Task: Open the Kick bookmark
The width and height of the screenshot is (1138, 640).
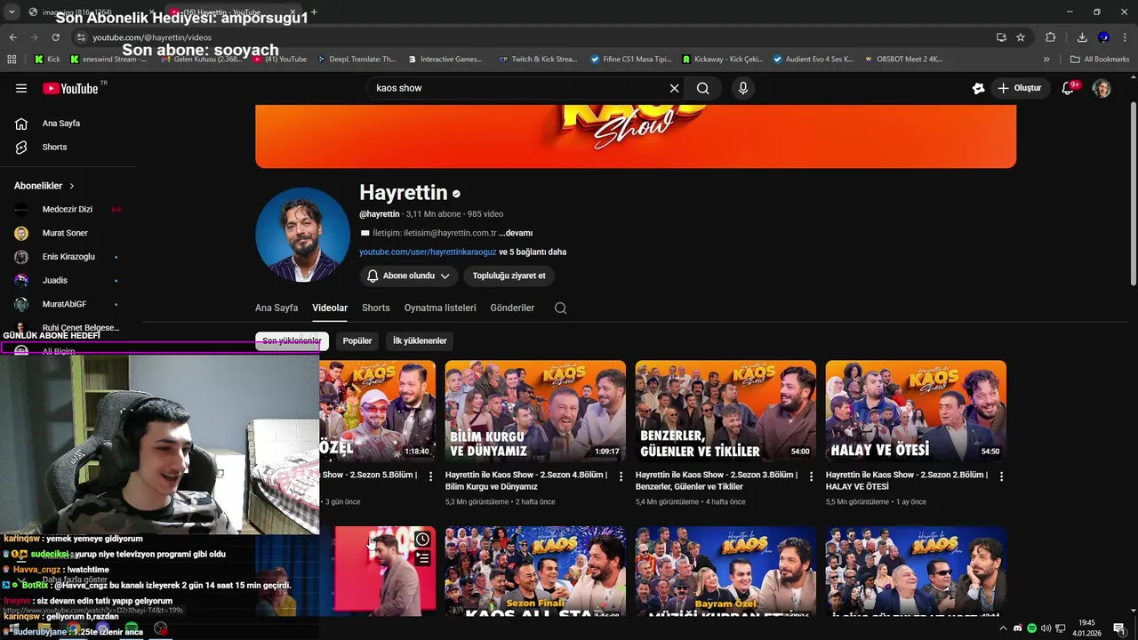Action: click(47, 60)
